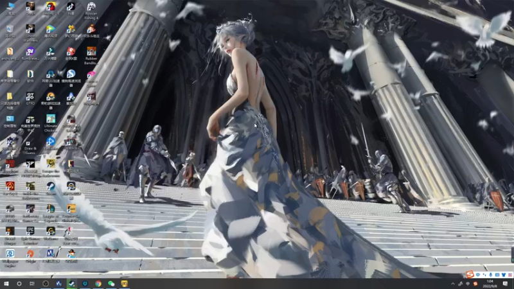
Task: Launch the GTFO game shortcut
Action: 30,96
